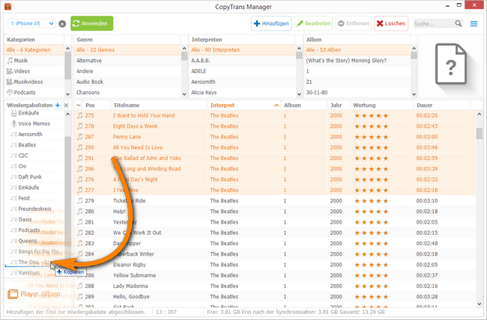Open the Daft Punk playlist
The image size is (487, 320).
click(34, 177)
